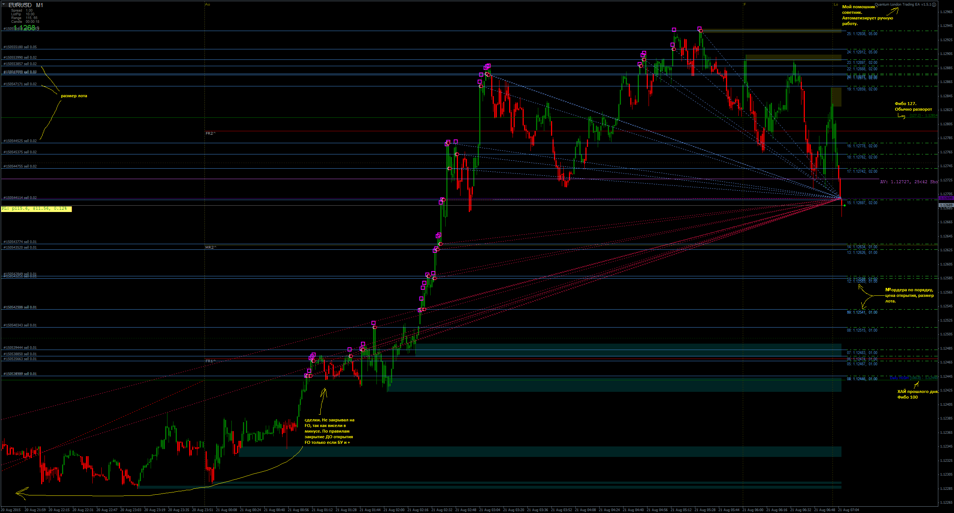Click the FR2^ level label
The image size is (954, 513).
(210, 133)
